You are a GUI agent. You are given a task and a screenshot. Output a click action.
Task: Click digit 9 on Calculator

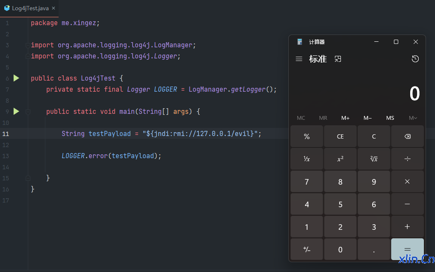coord(374,182)
